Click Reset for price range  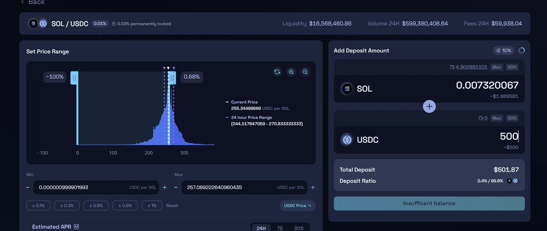tap(172, 205)
